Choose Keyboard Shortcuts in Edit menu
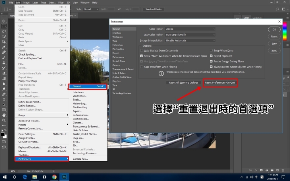Screen dimensions: 290x181 (x=42, y=147)
